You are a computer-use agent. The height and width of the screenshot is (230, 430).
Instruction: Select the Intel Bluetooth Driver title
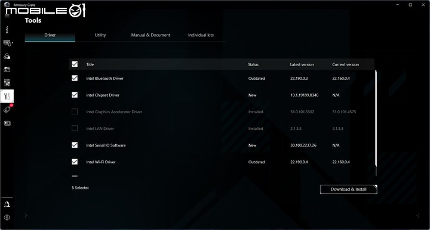tap(105, 79)
